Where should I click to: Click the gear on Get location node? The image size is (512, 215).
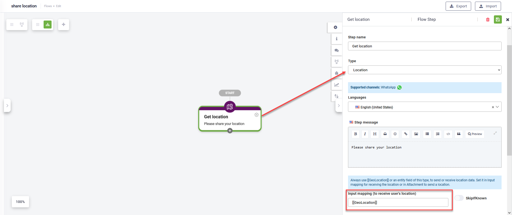tap(256, 115)
